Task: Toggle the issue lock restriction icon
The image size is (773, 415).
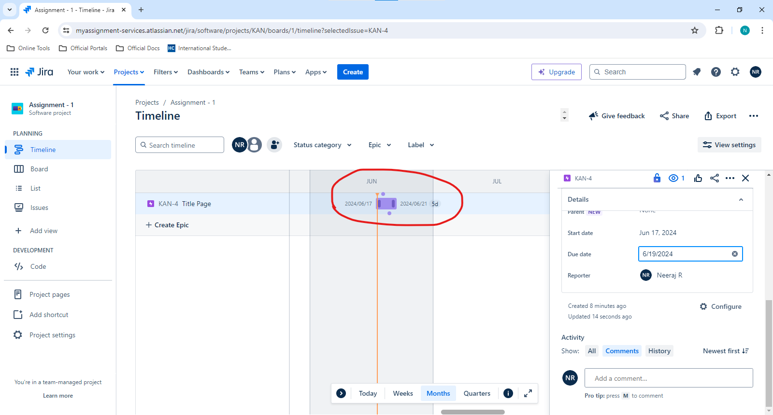Action: tap(657, 178)
